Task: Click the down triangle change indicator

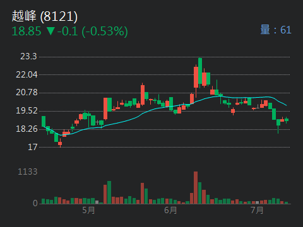Action: coord(50,31)
